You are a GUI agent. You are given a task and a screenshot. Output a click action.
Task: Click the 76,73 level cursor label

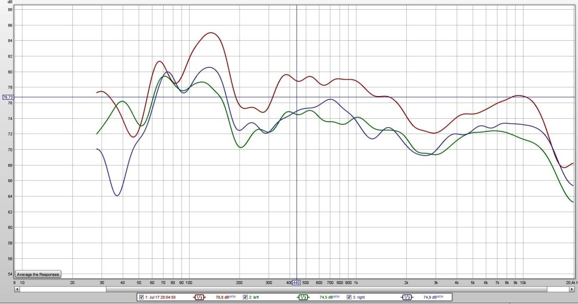coord(8,97)
